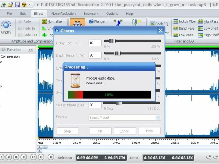Click the play selection button
The width and height of the screenshot is (219, 164).
(16, 157)
